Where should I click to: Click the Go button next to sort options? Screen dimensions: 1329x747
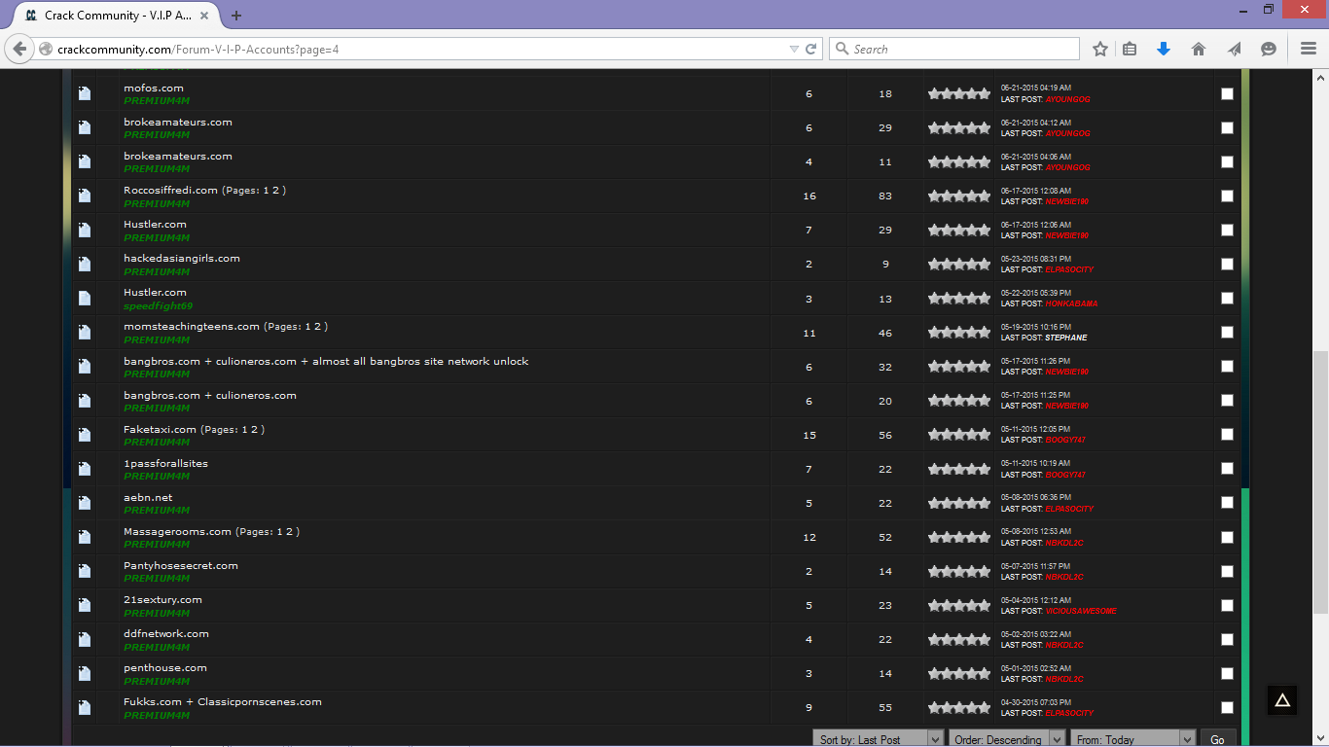pyautogui.click(x=1217, y=739)
